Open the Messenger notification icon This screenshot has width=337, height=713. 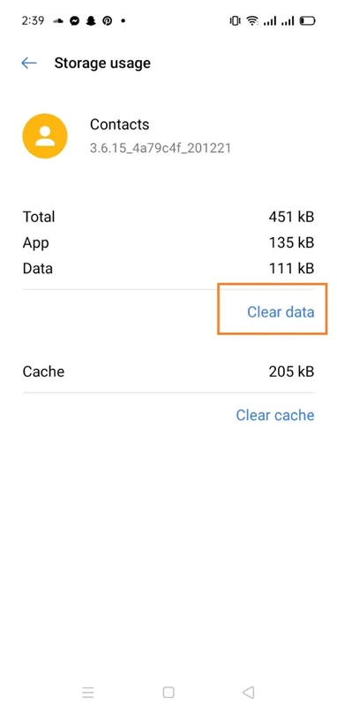pyautogui.click(x=74, y=21)
